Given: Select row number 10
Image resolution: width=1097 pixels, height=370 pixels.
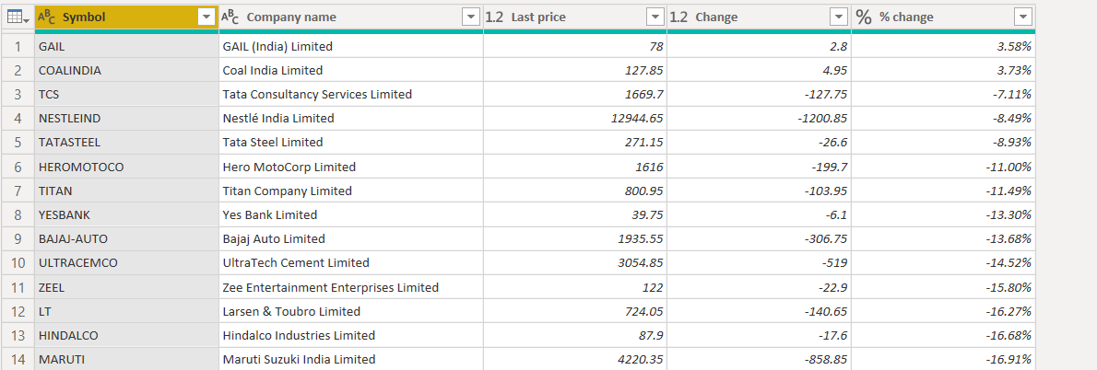Looking at the screenshot, I should 18,262.
